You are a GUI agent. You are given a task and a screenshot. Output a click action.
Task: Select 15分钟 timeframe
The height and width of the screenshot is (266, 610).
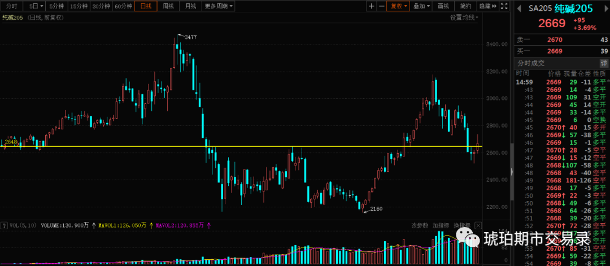[x=79, y=6]
